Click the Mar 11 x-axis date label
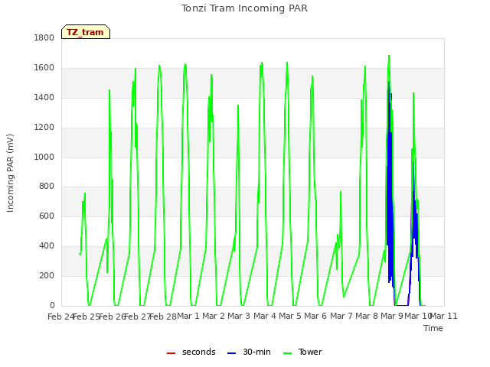The image size is (490, 367). pyautogui.click(x=444, y=316)
